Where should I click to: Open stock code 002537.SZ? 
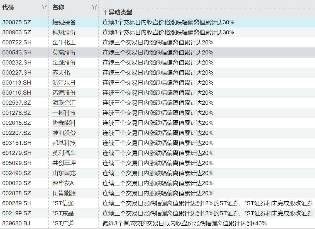(17, 103)
